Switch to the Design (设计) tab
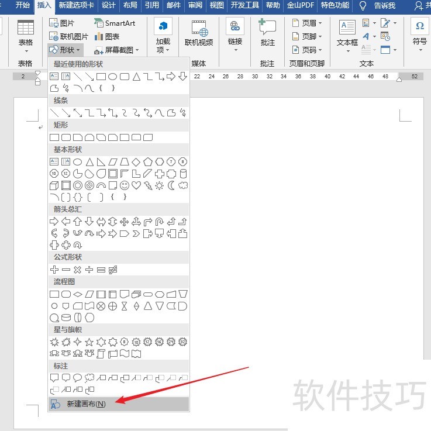The image size is (431, 431). (108, 5)
